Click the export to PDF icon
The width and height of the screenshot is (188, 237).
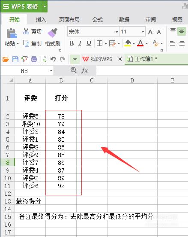[x=25, y=59]
